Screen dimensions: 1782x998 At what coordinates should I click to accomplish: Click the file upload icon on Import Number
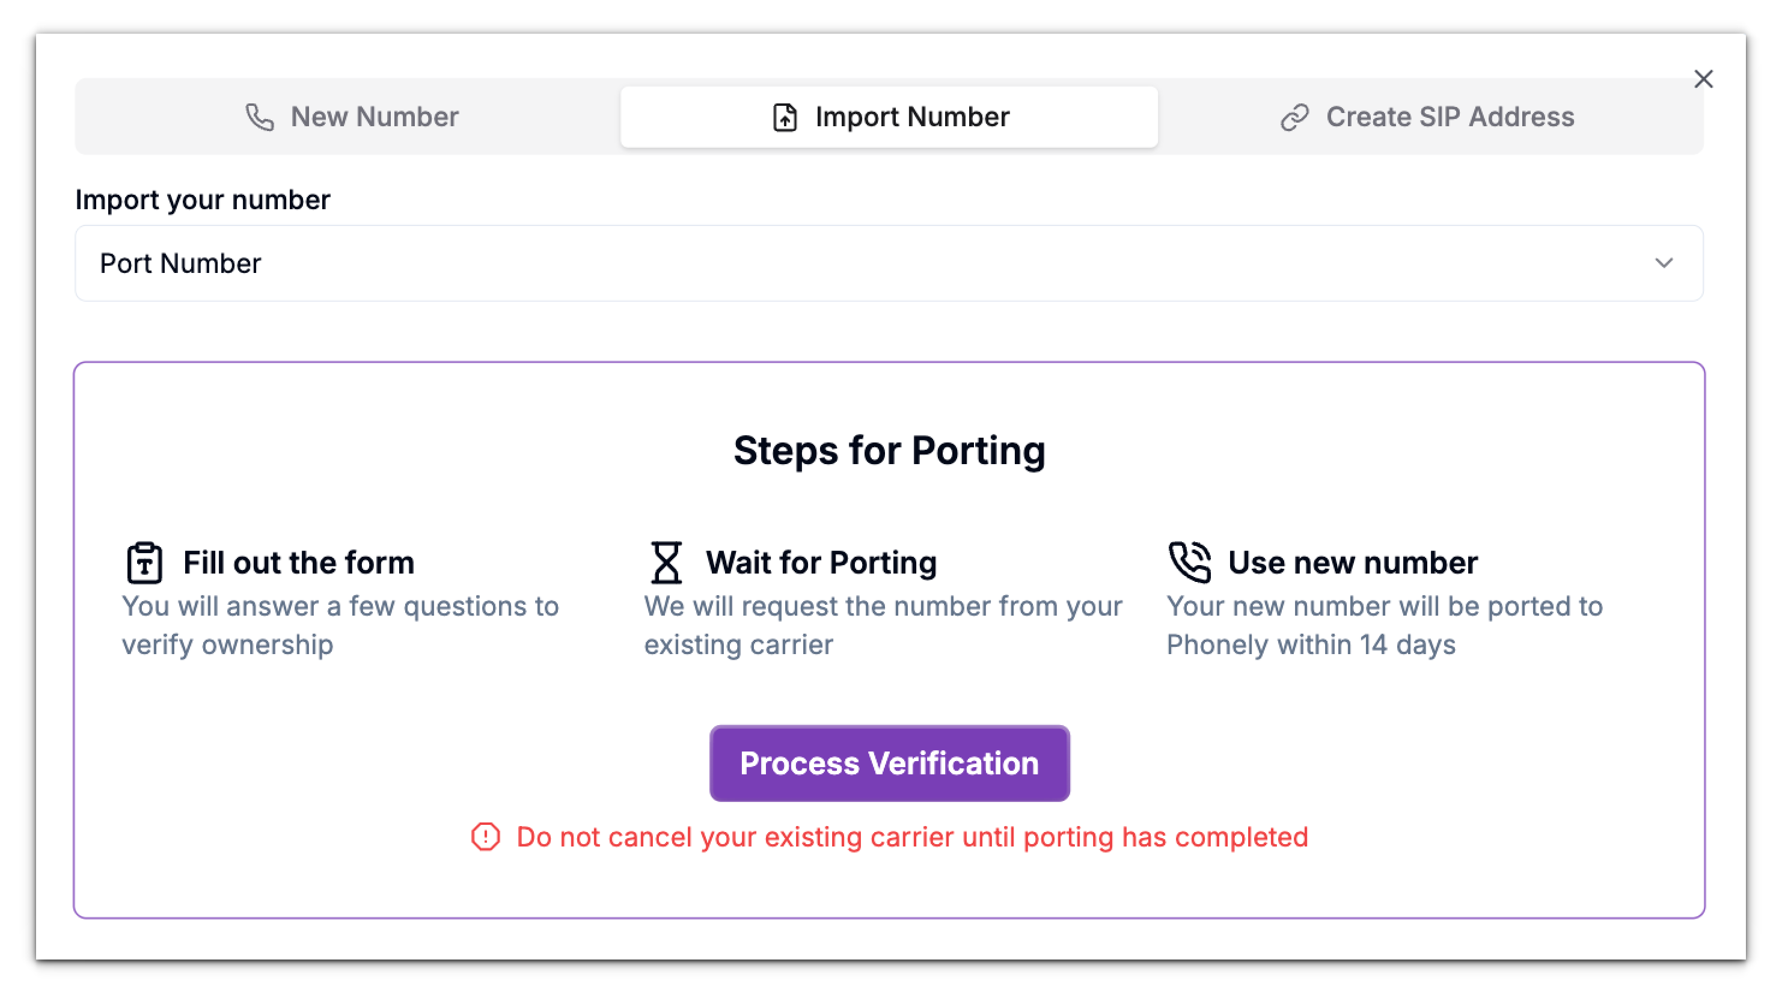[x=785, y=117]
